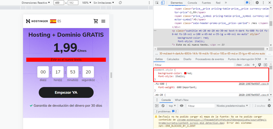
Task: Open the DevTools three-dot customize menu
Action: (263, 3)
